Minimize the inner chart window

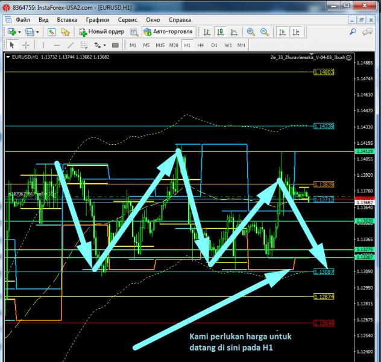[x=352, y=20]
